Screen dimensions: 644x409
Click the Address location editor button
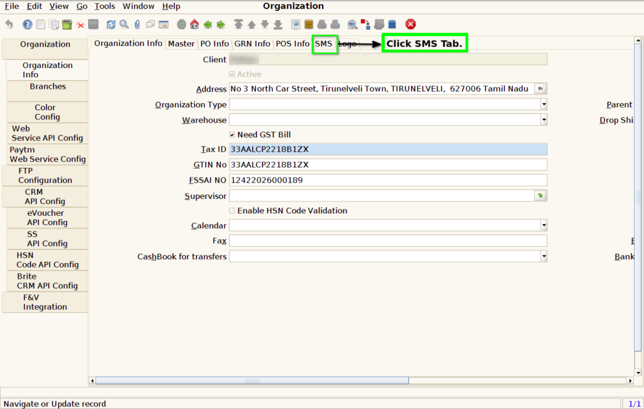(540, 89)
